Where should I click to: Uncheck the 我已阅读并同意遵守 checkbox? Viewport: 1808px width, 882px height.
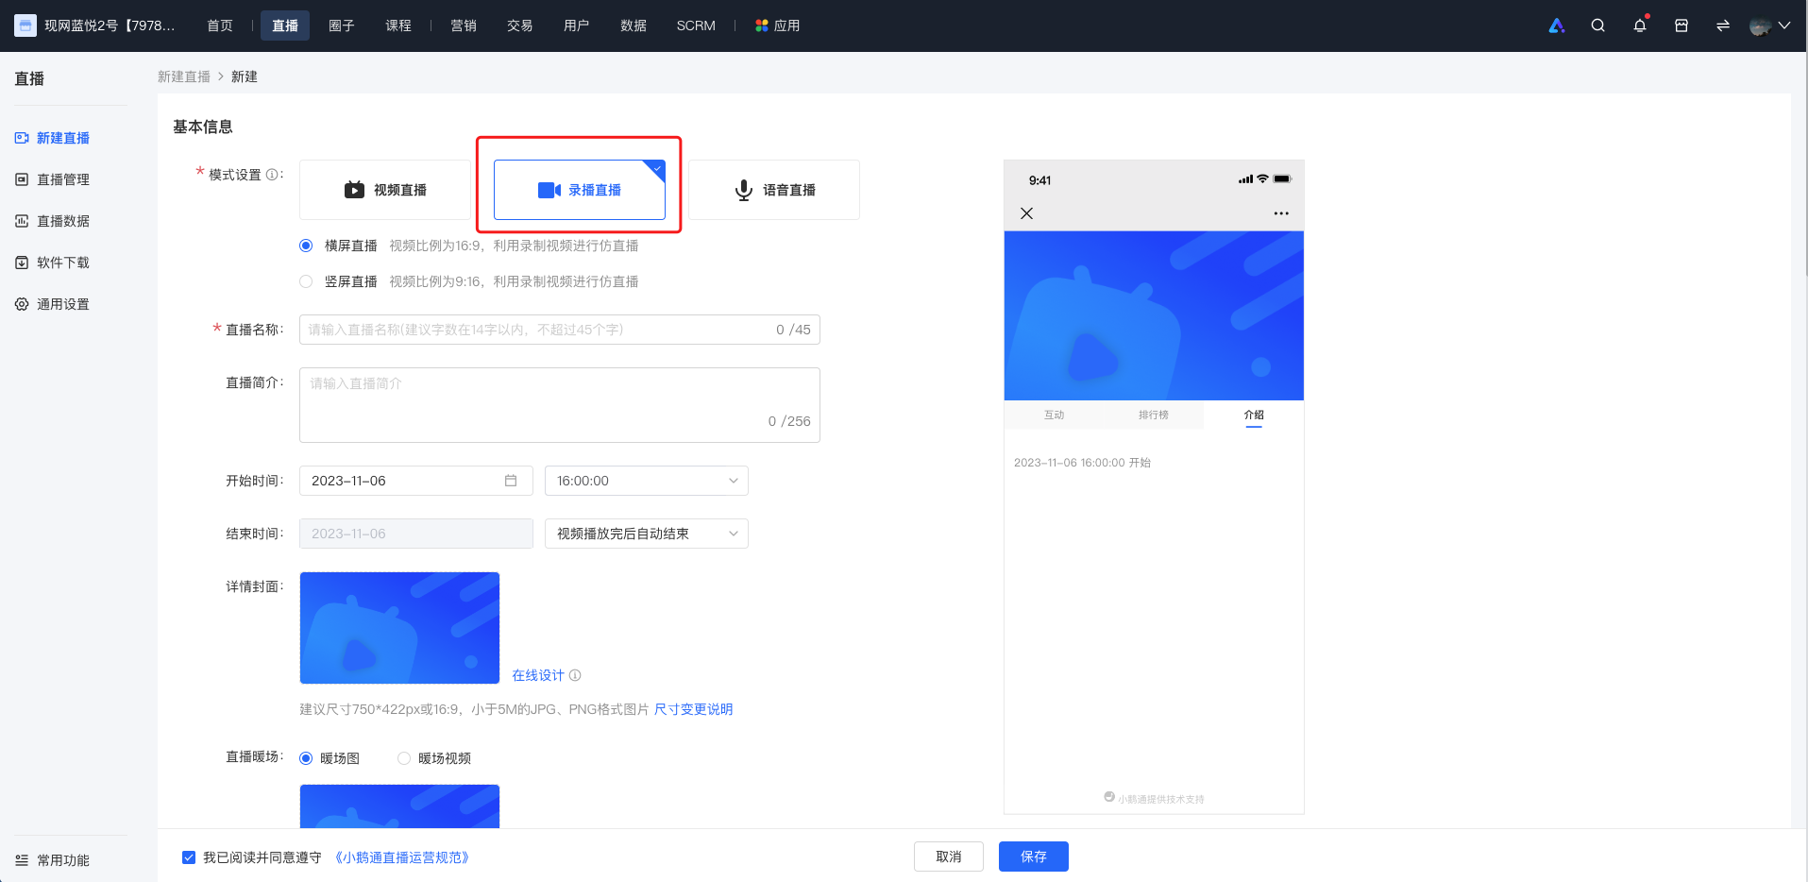(189, 857)
